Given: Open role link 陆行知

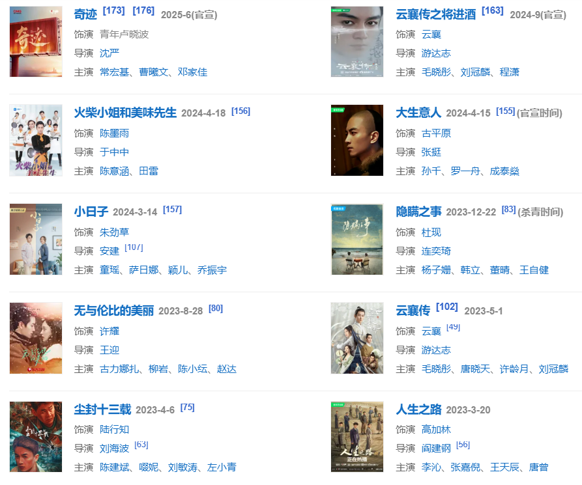Looking at the screenshot, I should click(x=114, y=430).
